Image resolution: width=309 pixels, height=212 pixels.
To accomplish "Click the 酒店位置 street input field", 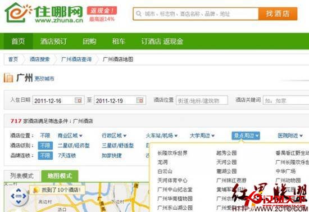I will [202, 101].
